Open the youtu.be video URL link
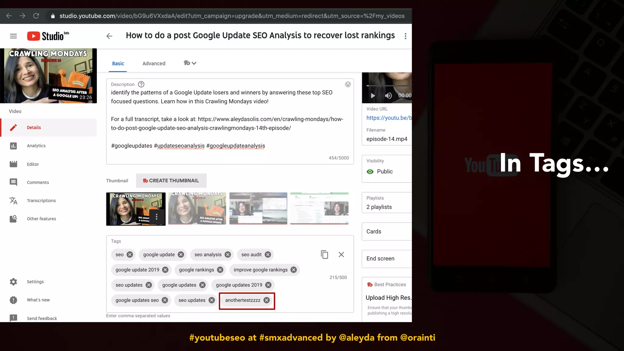The image size is (624, 351). point(389,118)
